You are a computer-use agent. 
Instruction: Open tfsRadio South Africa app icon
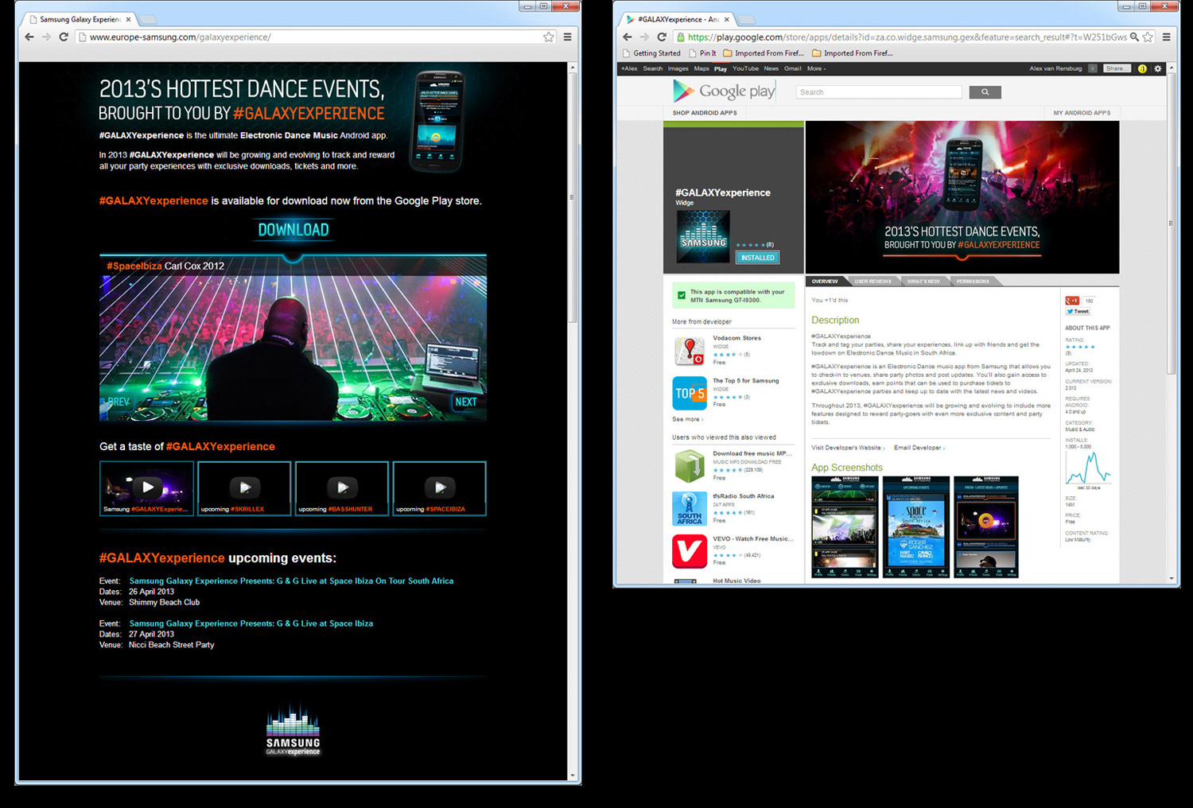[x=690, y=509]
